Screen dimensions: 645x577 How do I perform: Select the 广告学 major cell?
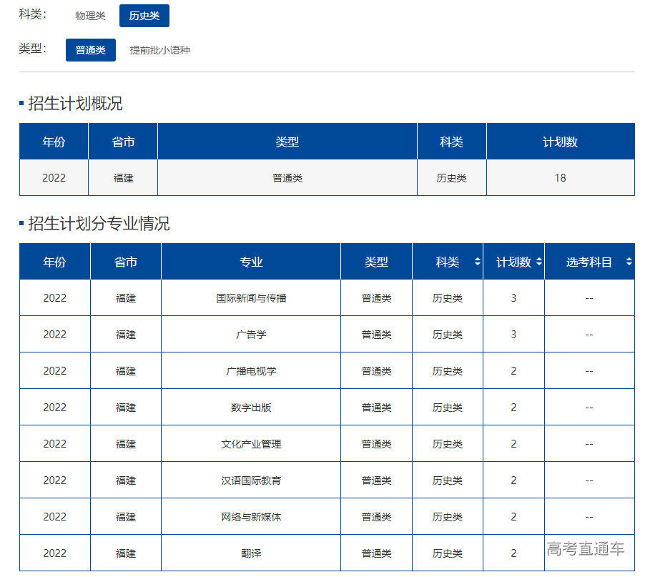coord(251,335)
